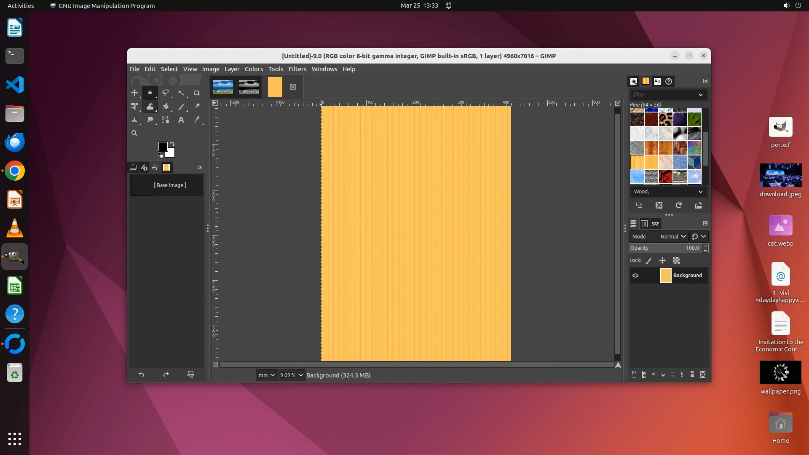809x455 pixels.
Task: Select the Crop tool
Action: point(196,93)
